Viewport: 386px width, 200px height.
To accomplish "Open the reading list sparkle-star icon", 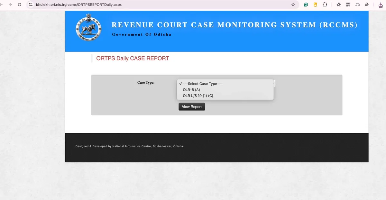I will pos(338,5).
